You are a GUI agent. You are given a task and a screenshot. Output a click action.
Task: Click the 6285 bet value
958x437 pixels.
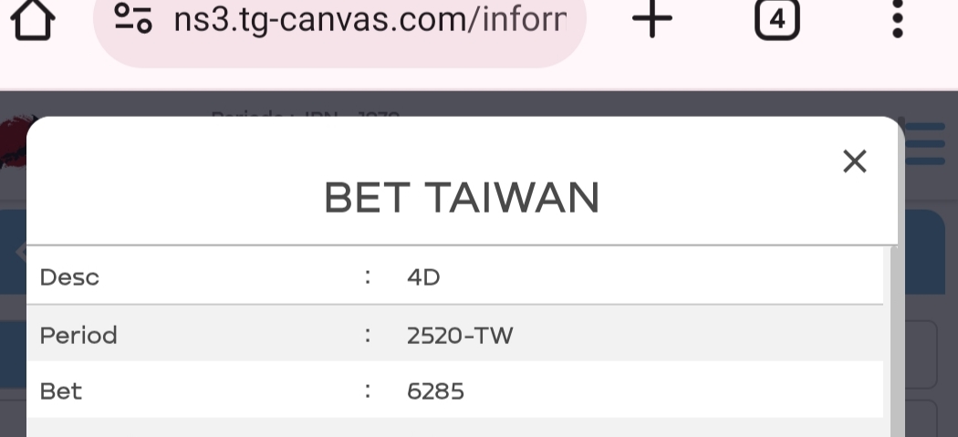point(435,391)
